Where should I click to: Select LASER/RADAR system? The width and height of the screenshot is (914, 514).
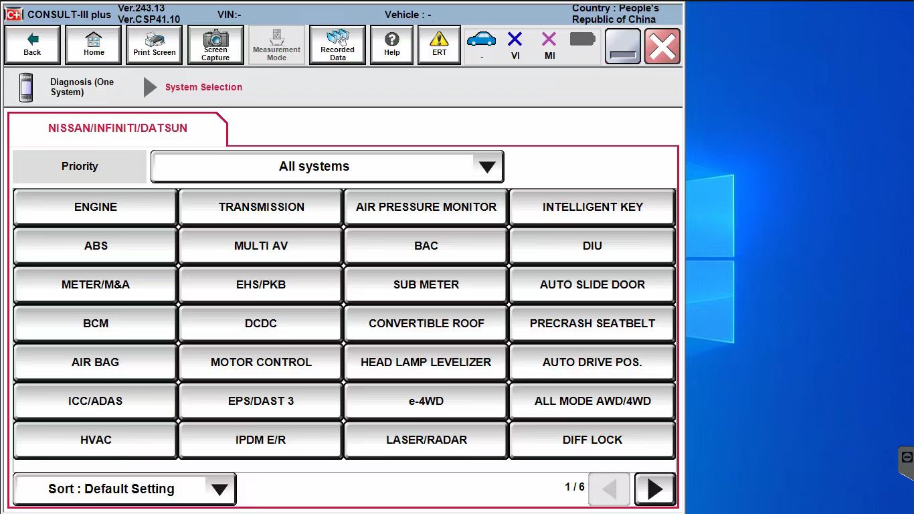426,440
